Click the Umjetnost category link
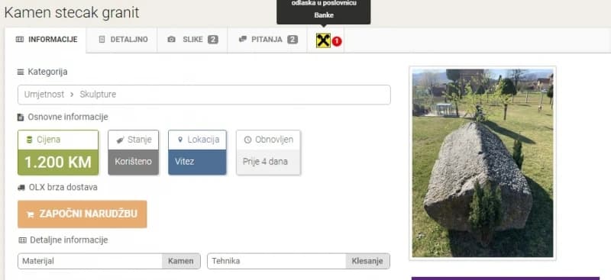This screenshot has width=611, height=280. coord(44,95)
